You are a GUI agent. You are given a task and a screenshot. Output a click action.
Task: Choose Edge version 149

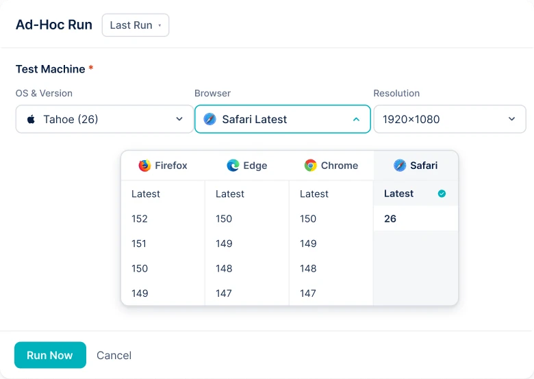[247, 244]
